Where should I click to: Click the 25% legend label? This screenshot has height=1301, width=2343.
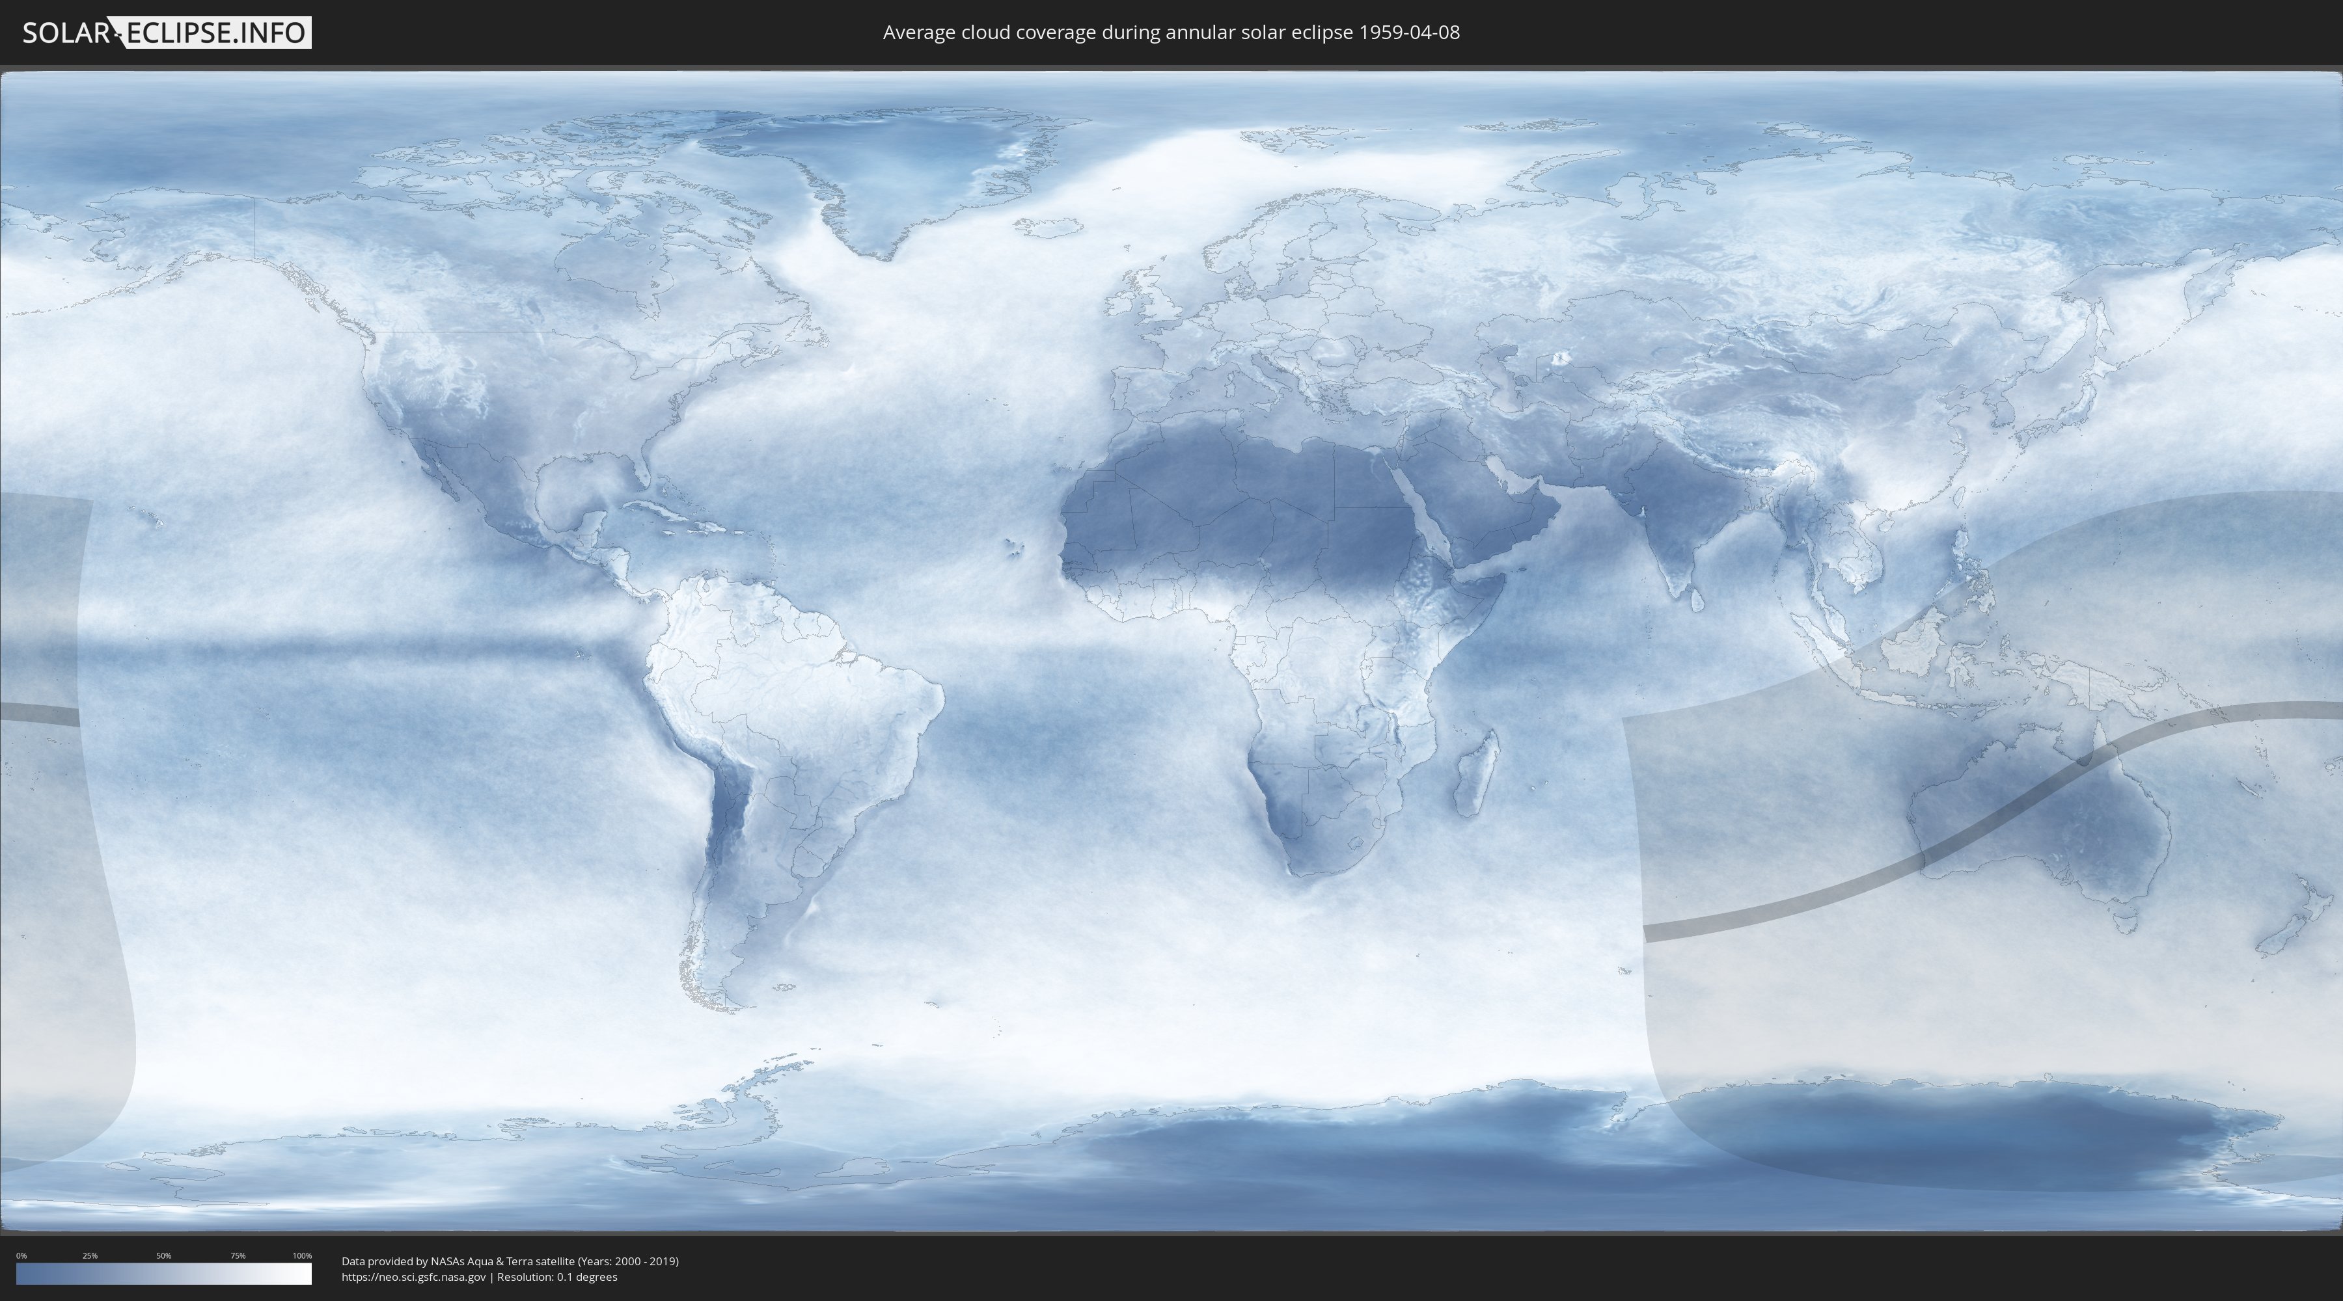[x=90, y=1255]
